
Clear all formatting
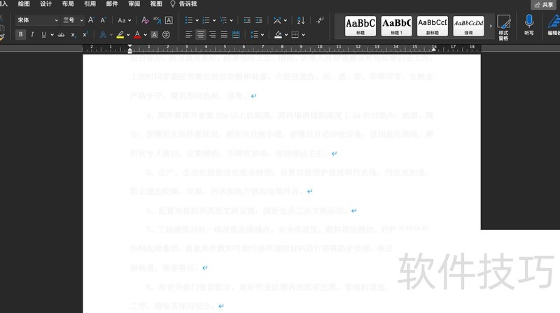145,20
